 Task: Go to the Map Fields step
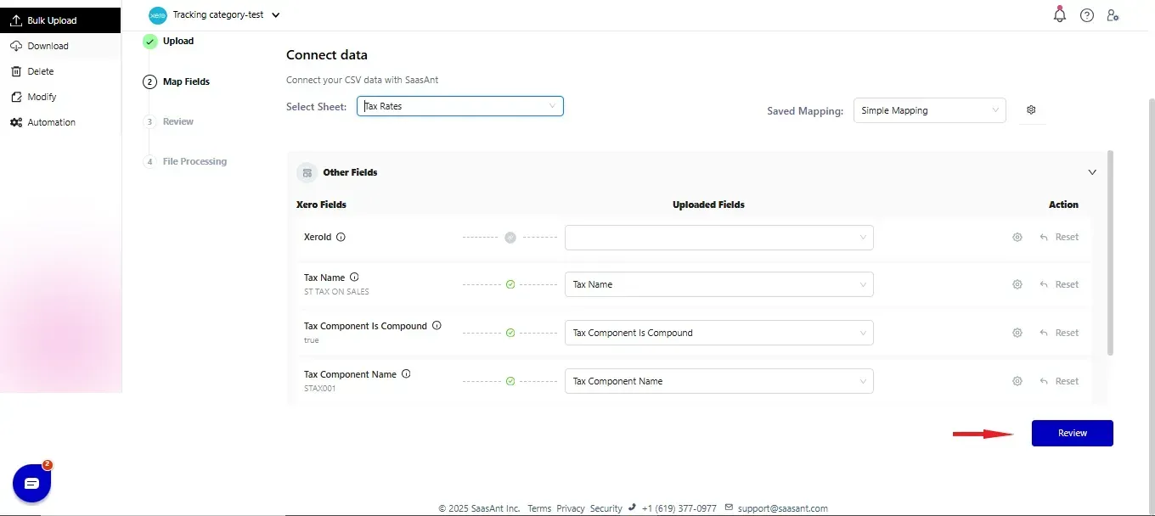177,81
